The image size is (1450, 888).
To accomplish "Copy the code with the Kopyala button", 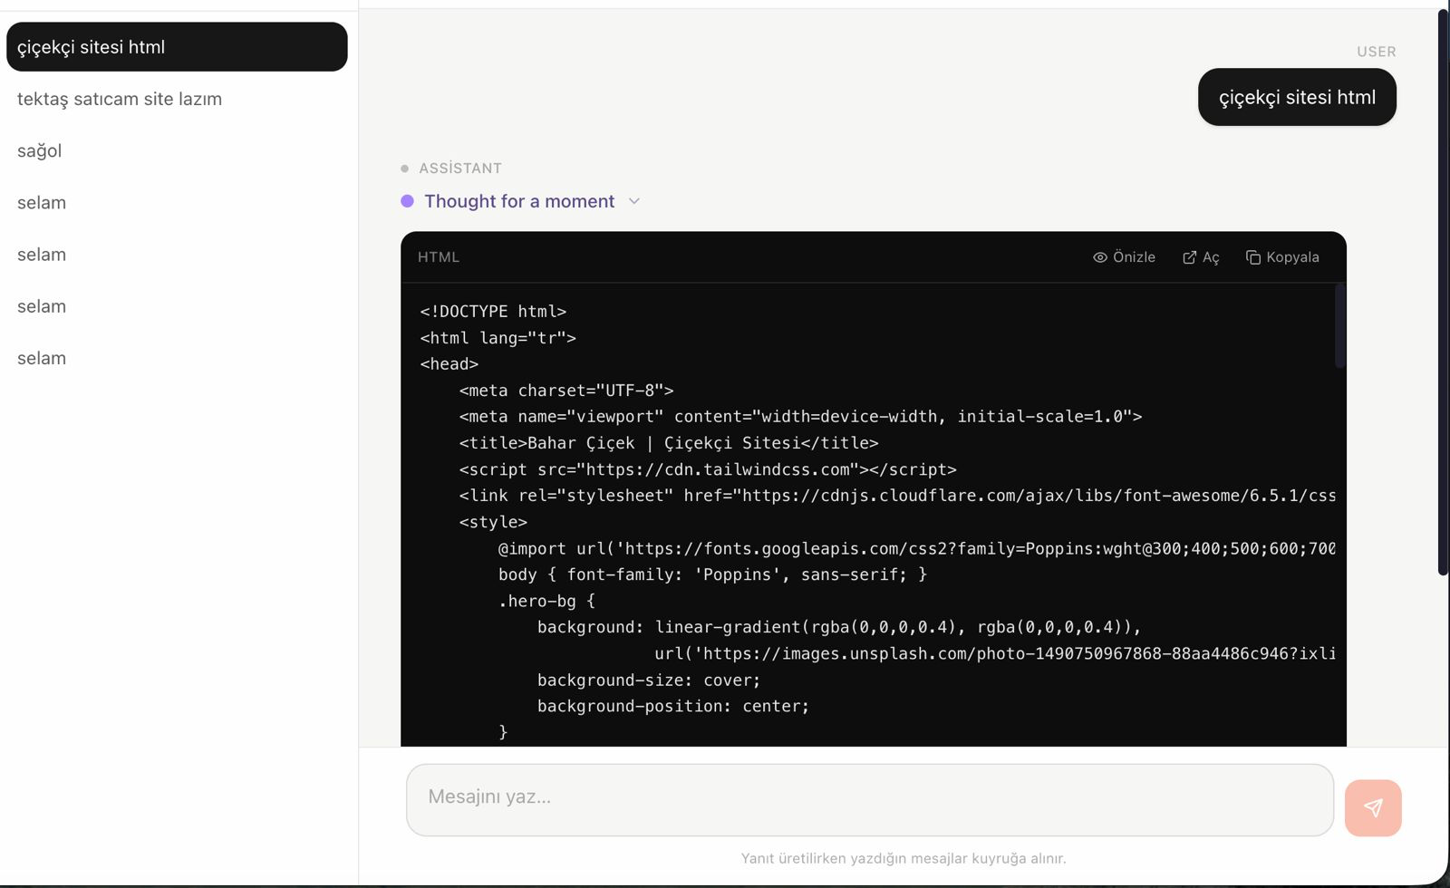I will 1282,257.
